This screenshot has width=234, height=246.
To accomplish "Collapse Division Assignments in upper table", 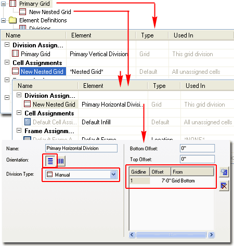I will (x=7, y=45).
